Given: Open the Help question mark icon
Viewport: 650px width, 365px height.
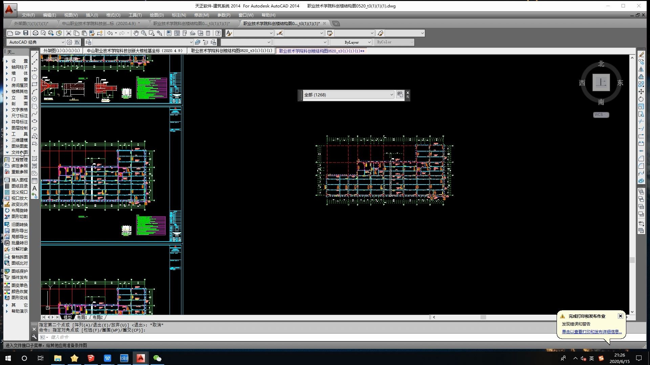Looking at the screenshot, I should tap(218, 33).
